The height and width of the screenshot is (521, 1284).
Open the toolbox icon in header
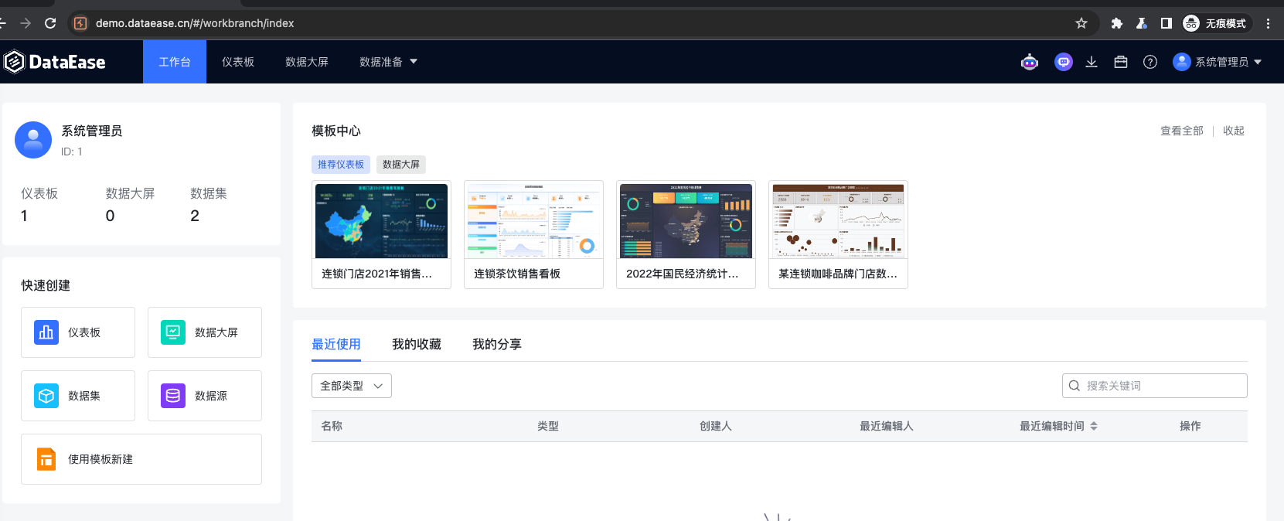[1121, 63]
